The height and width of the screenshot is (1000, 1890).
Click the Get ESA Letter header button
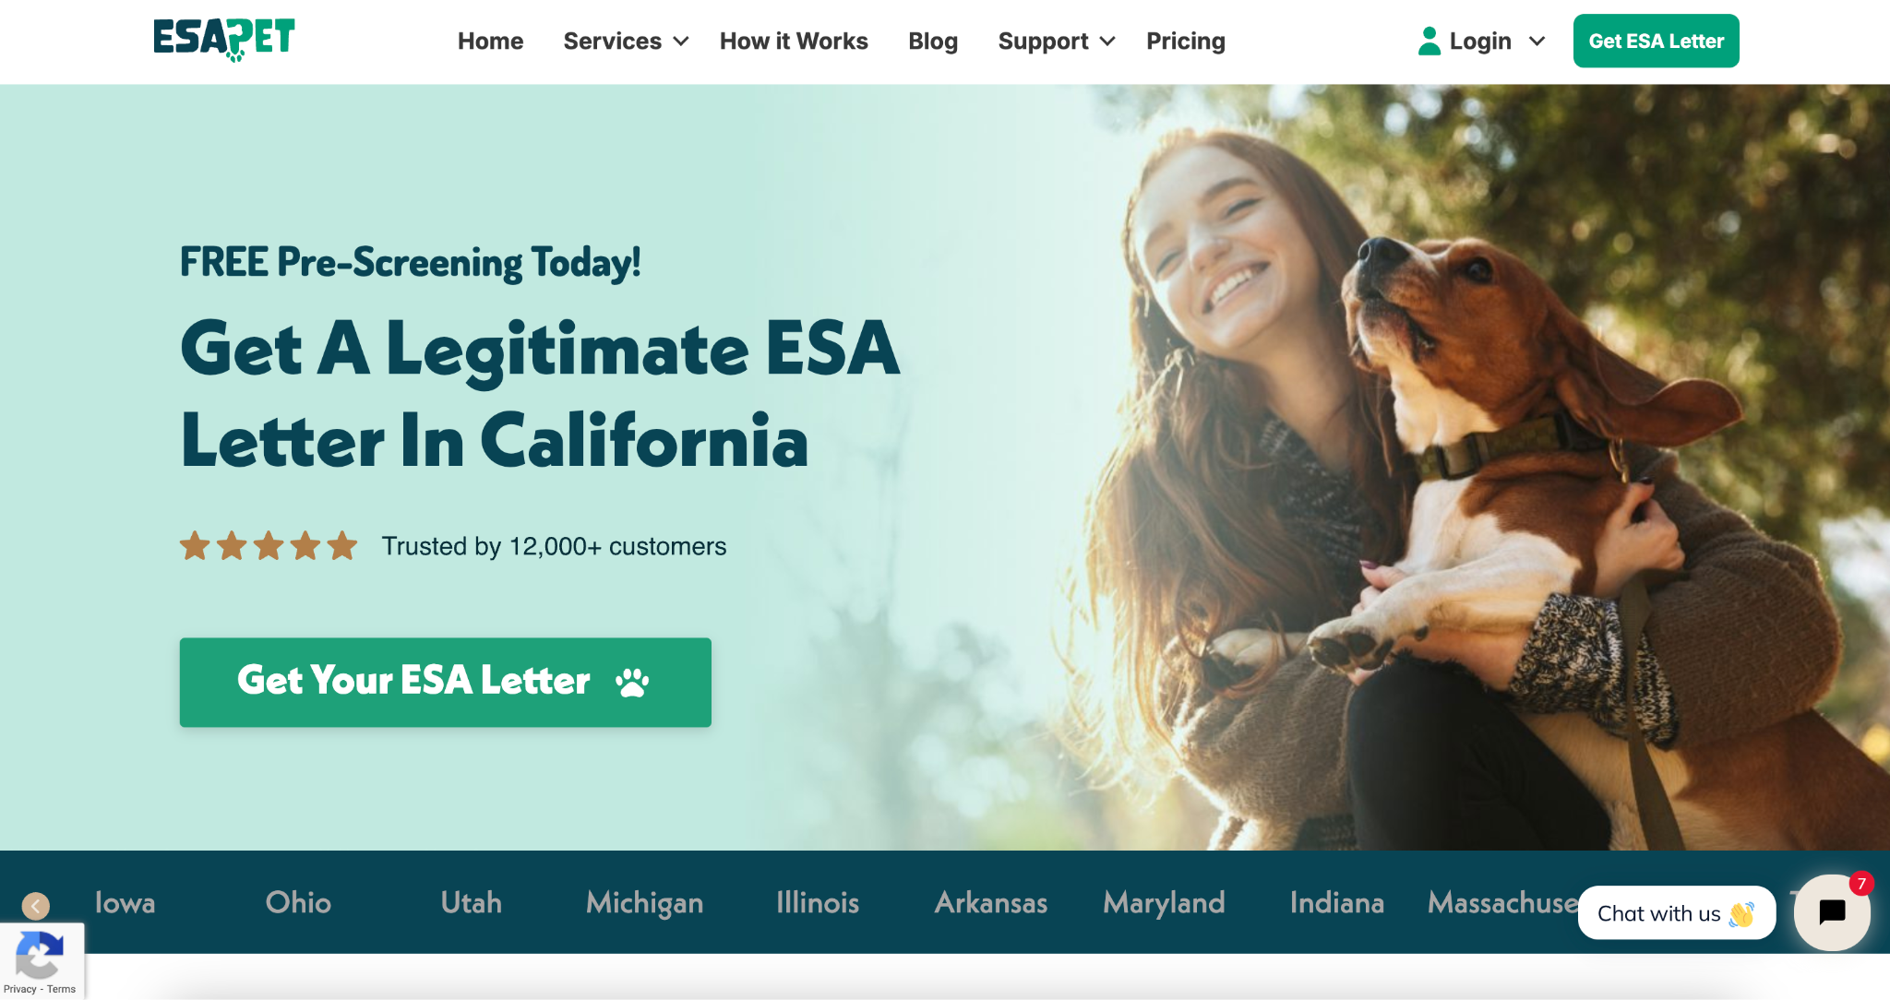click(1657, 41)
